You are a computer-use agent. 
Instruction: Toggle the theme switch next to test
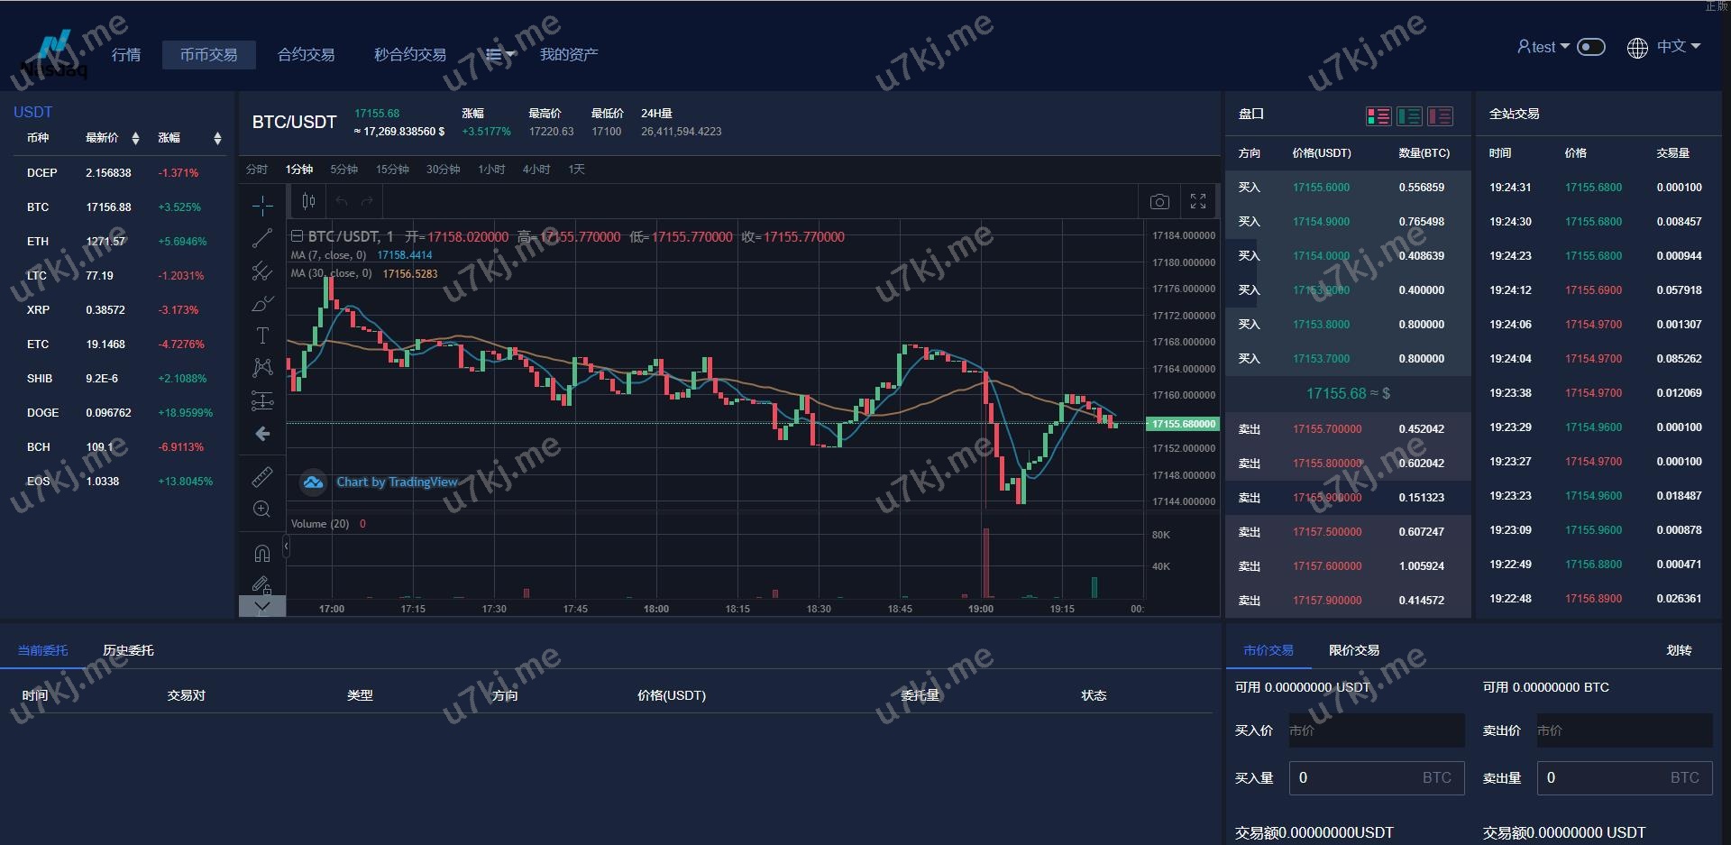click(x=1591, y=47)
